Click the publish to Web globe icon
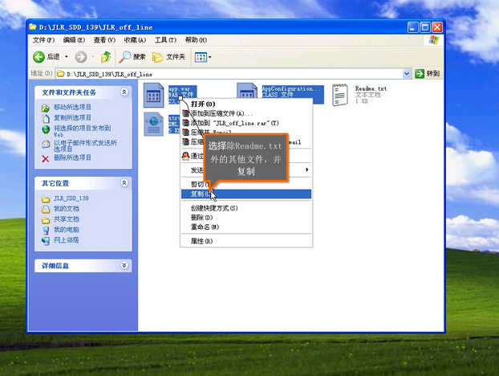 [x=46, y=129]
